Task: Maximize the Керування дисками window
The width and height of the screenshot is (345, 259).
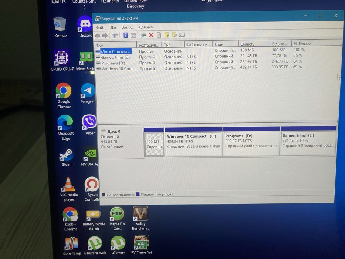Action: tap(320, 16)
